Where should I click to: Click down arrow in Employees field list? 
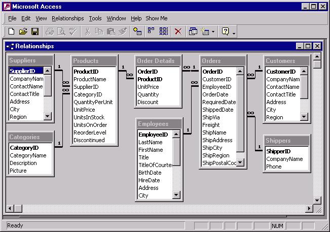[176, 195]
